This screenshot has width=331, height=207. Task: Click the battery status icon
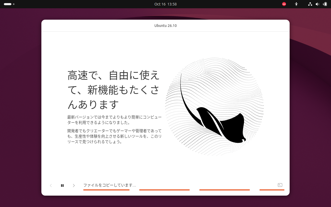[x=325, y=4]
